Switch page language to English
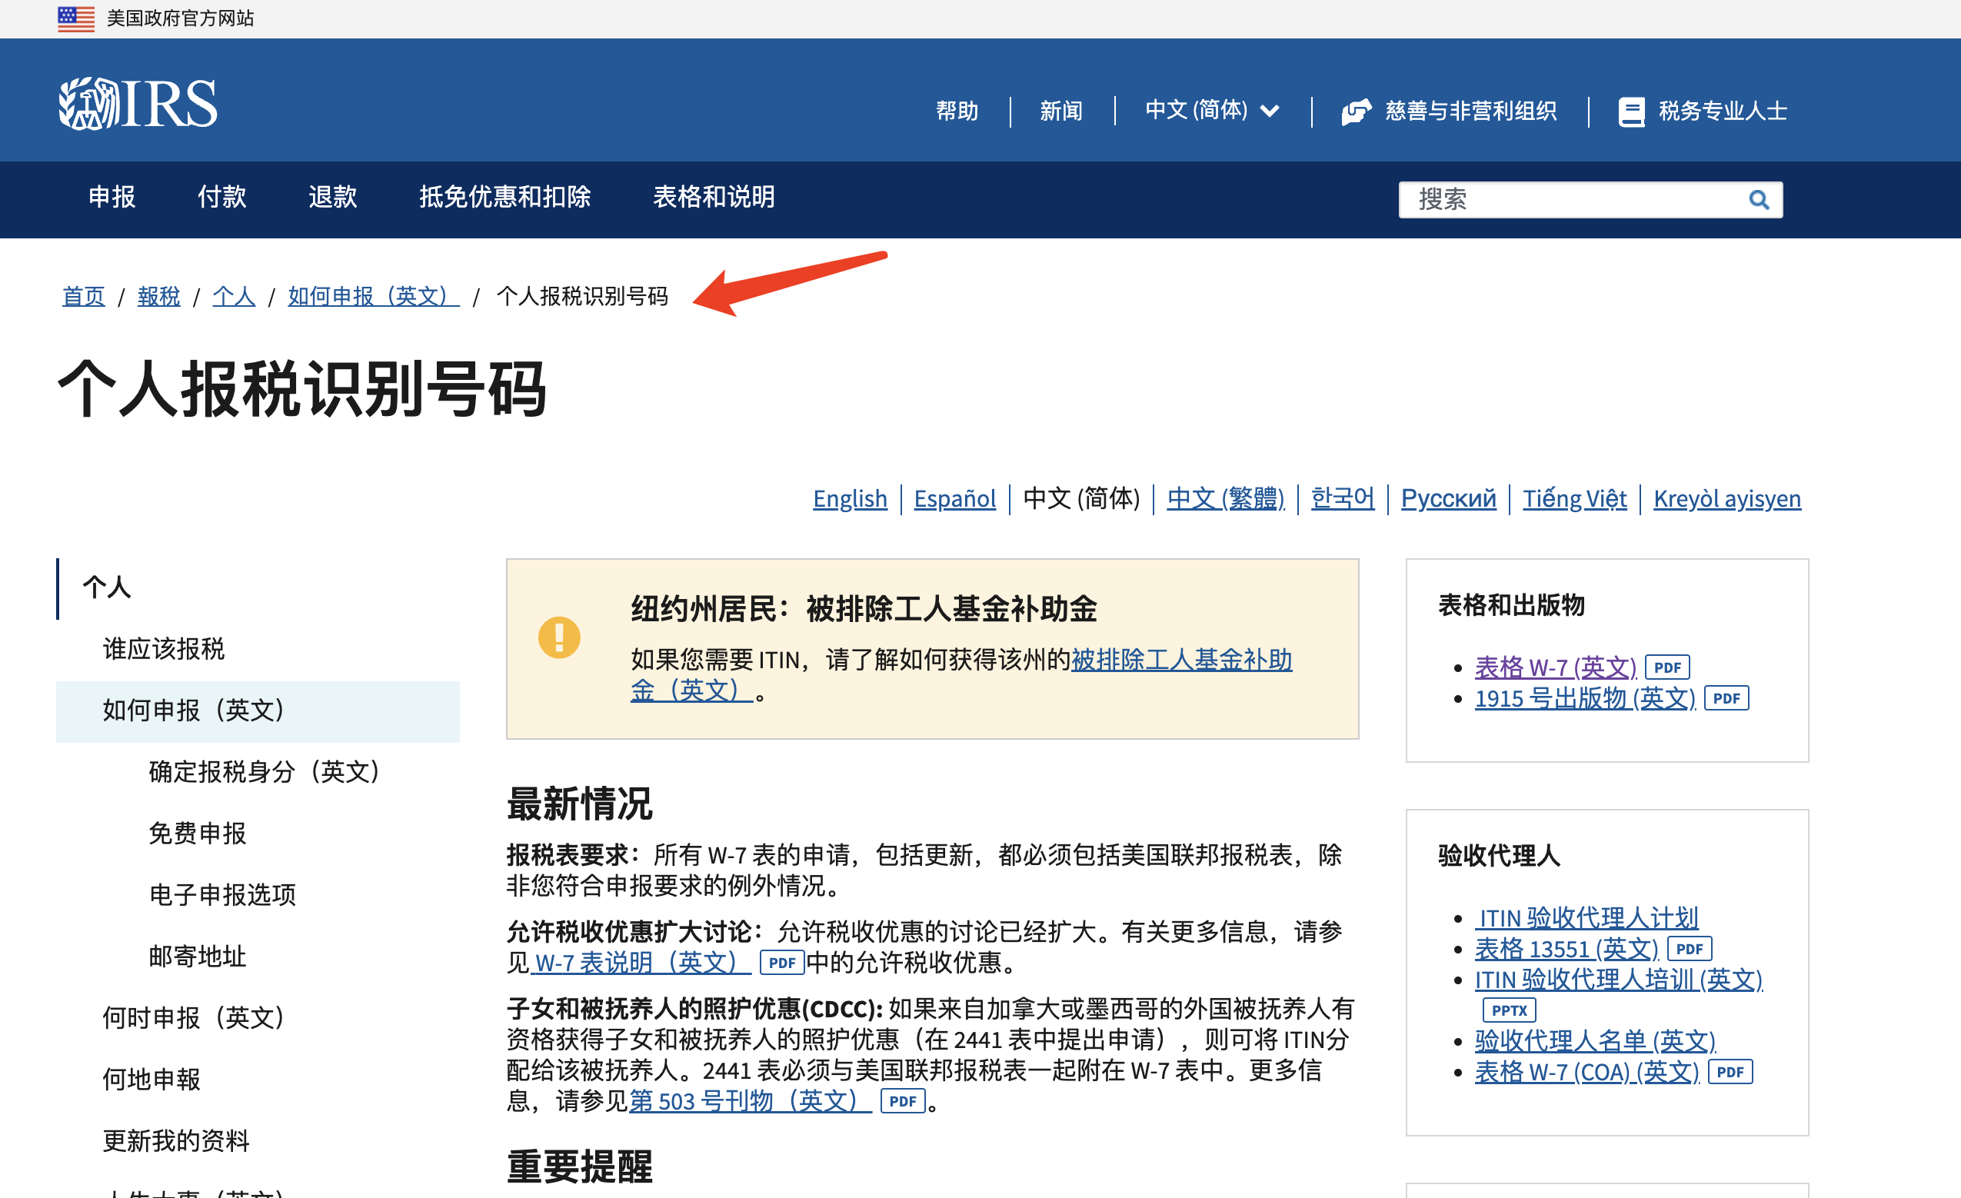Viewport: 1961px width, 1198px height. point(849,498)
